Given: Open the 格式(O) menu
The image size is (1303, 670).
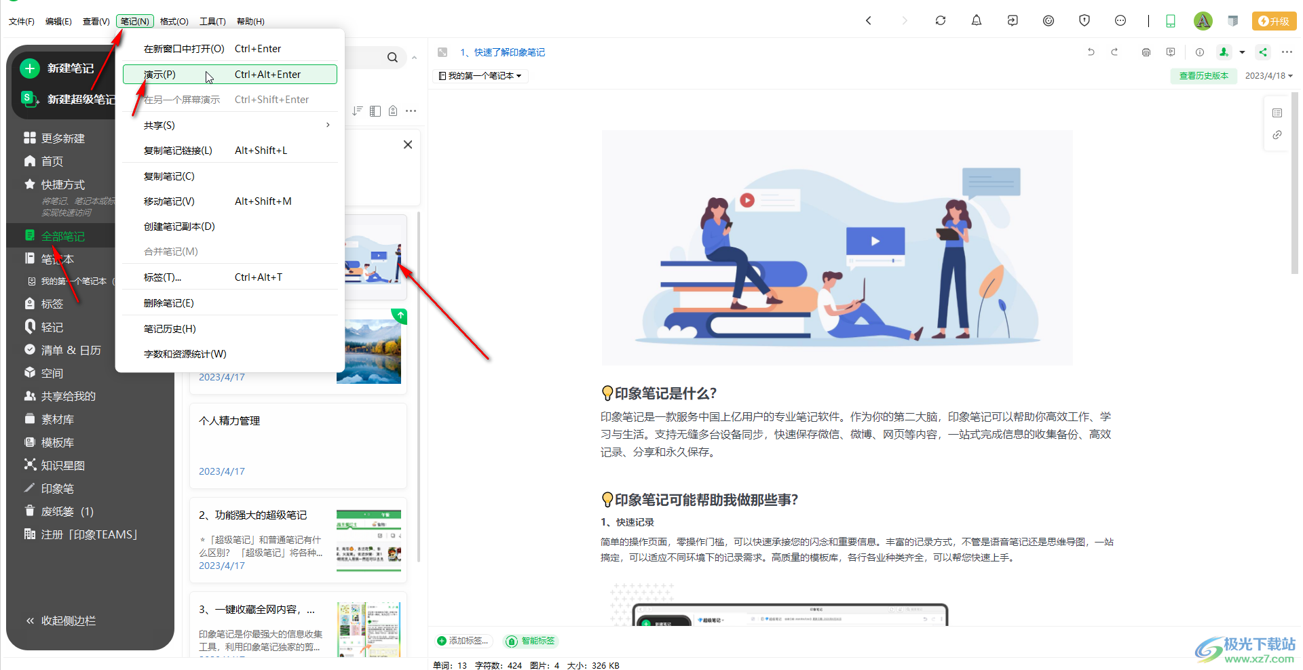Looking at the screenshot, I should coord(174,22).
